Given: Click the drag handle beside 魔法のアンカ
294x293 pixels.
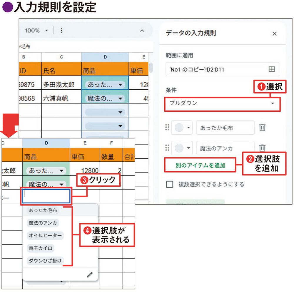Looking at the screenshot, I should click(167, 148).
